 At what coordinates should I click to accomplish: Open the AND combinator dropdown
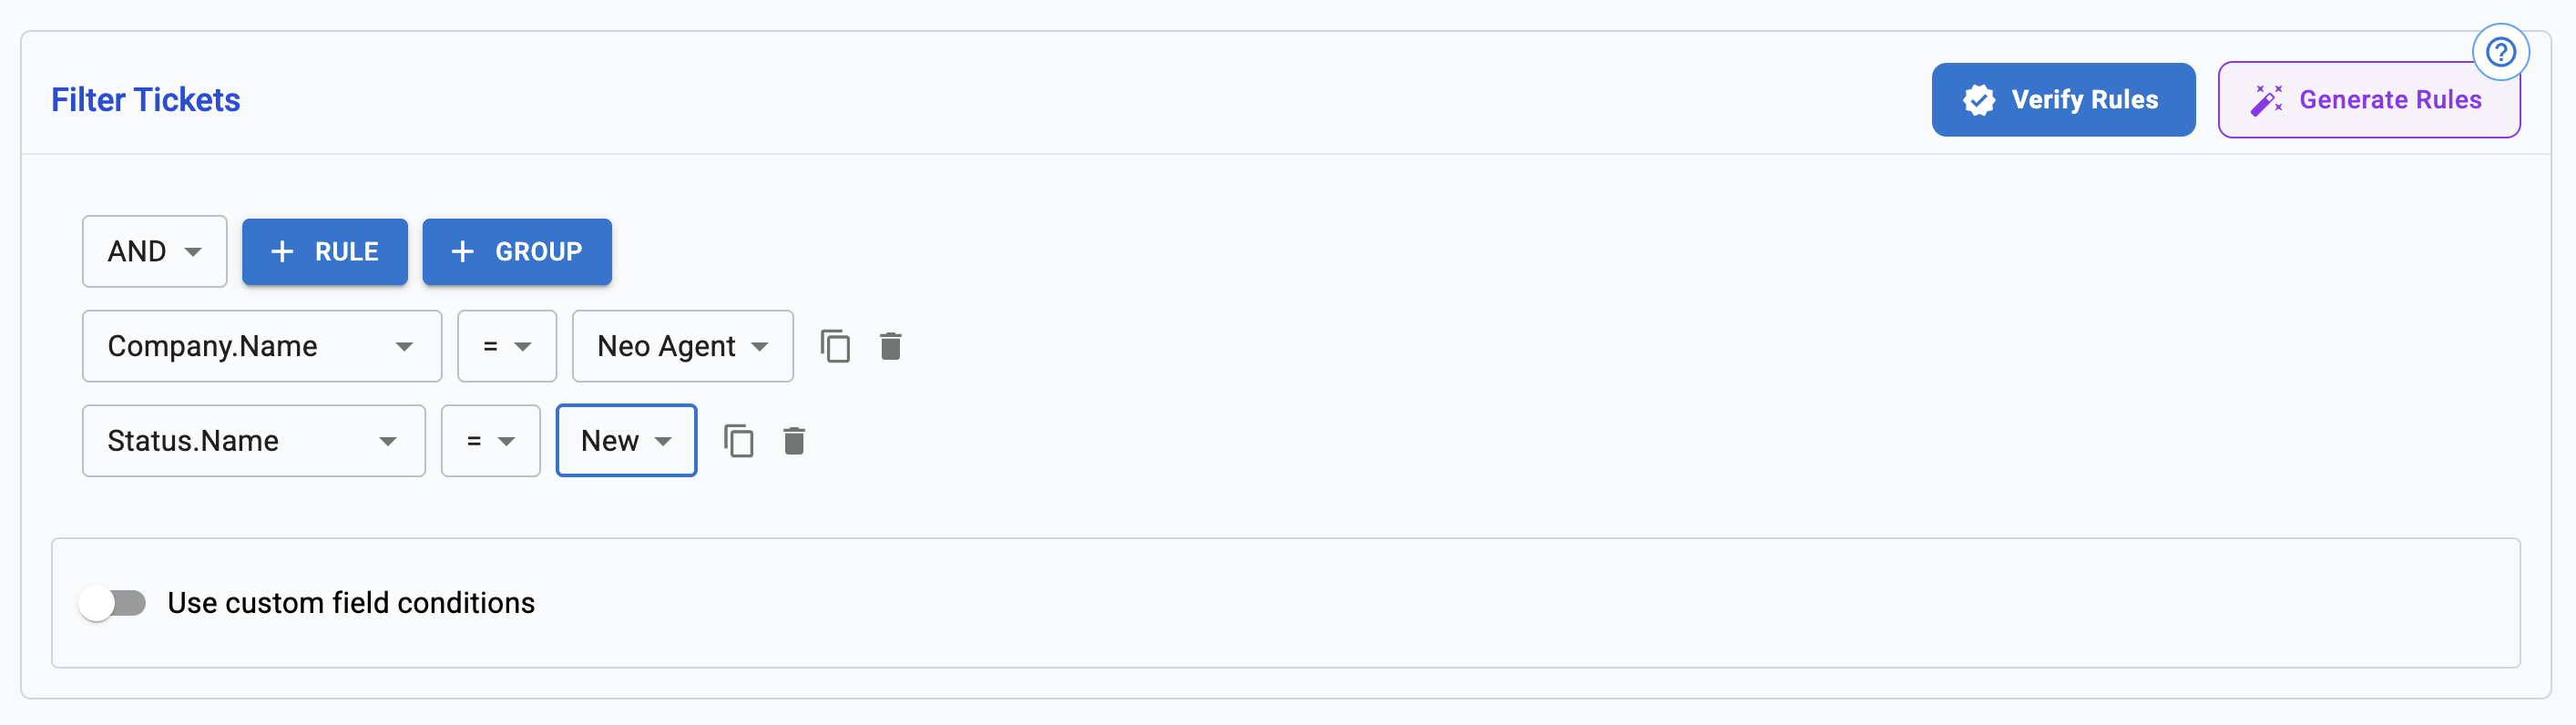(x=154, y=251)
